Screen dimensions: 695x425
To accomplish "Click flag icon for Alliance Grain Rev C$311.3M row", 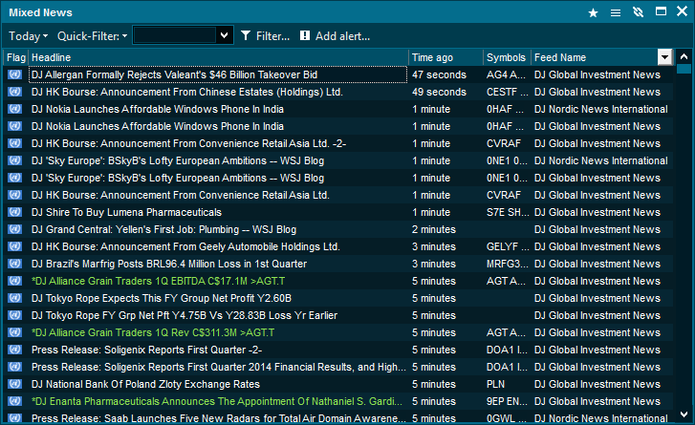I will coord(14,332).
